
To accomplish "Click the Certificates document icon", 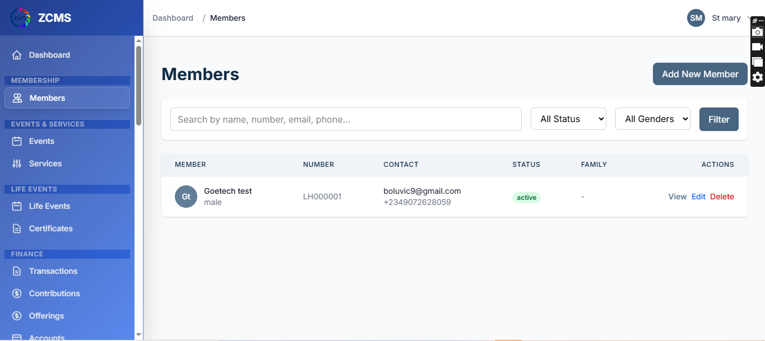I will 17,228.
